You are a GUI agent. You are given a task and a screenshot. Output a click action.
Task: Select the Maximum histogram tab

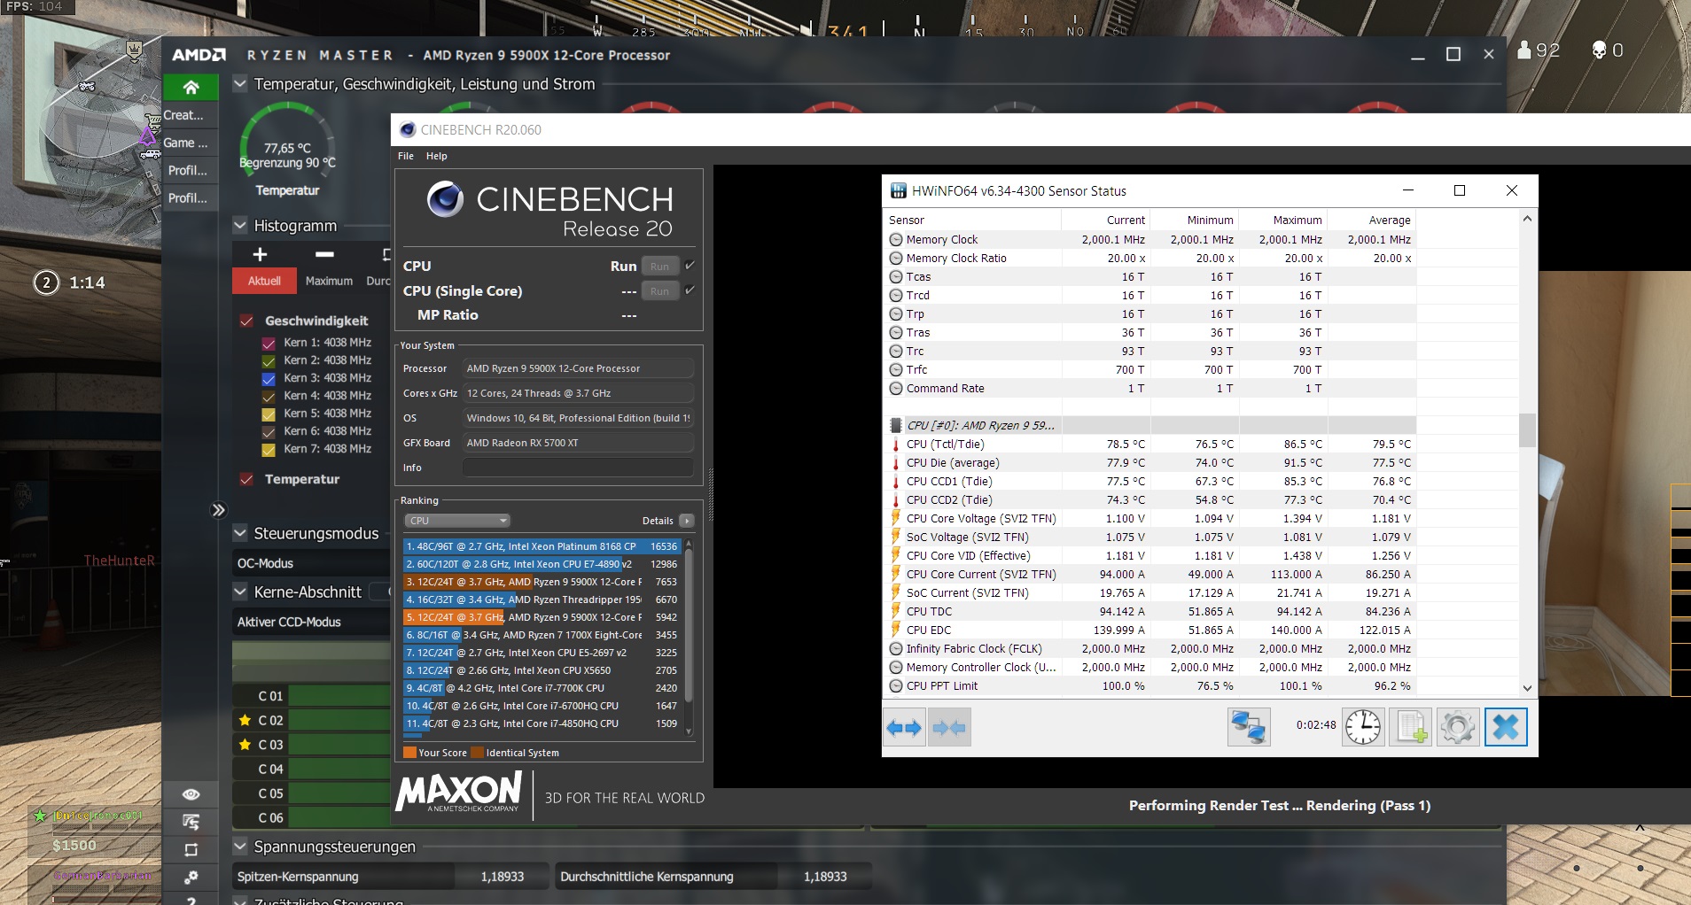point(329,281)
